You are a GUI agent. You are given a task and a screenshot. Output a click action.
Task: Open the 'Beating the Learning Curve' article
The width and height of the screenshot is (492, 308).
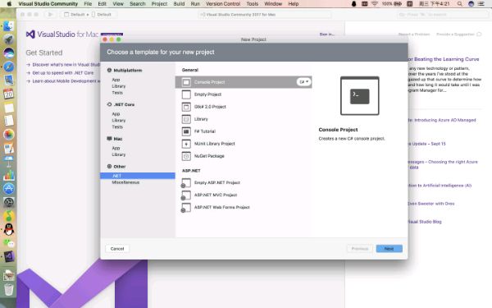(444, 59)
